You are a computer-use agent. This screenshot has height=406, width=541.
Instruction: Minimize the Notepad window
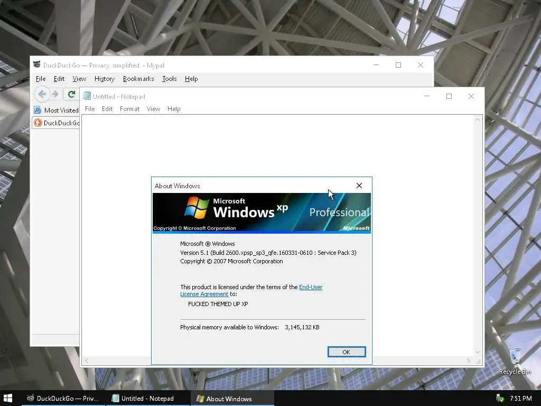coord(427,96)
